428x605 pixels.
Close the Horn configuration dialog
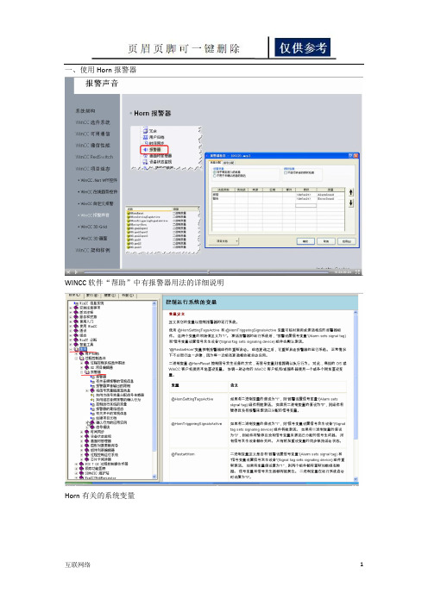(356, 155)
